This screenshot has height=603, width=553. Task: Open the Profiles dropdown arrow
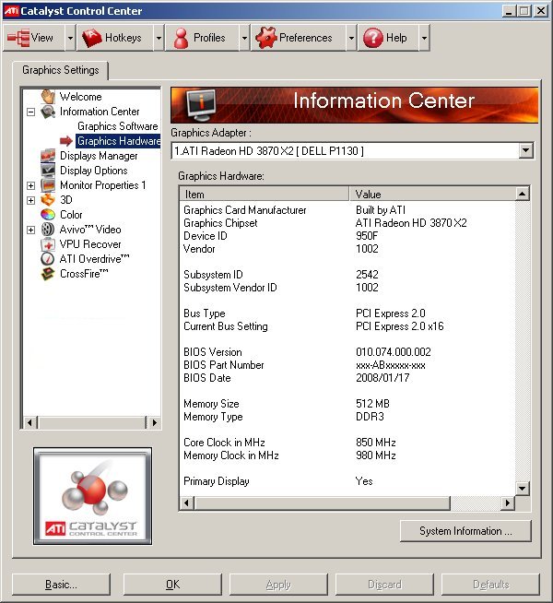(244, 38)
